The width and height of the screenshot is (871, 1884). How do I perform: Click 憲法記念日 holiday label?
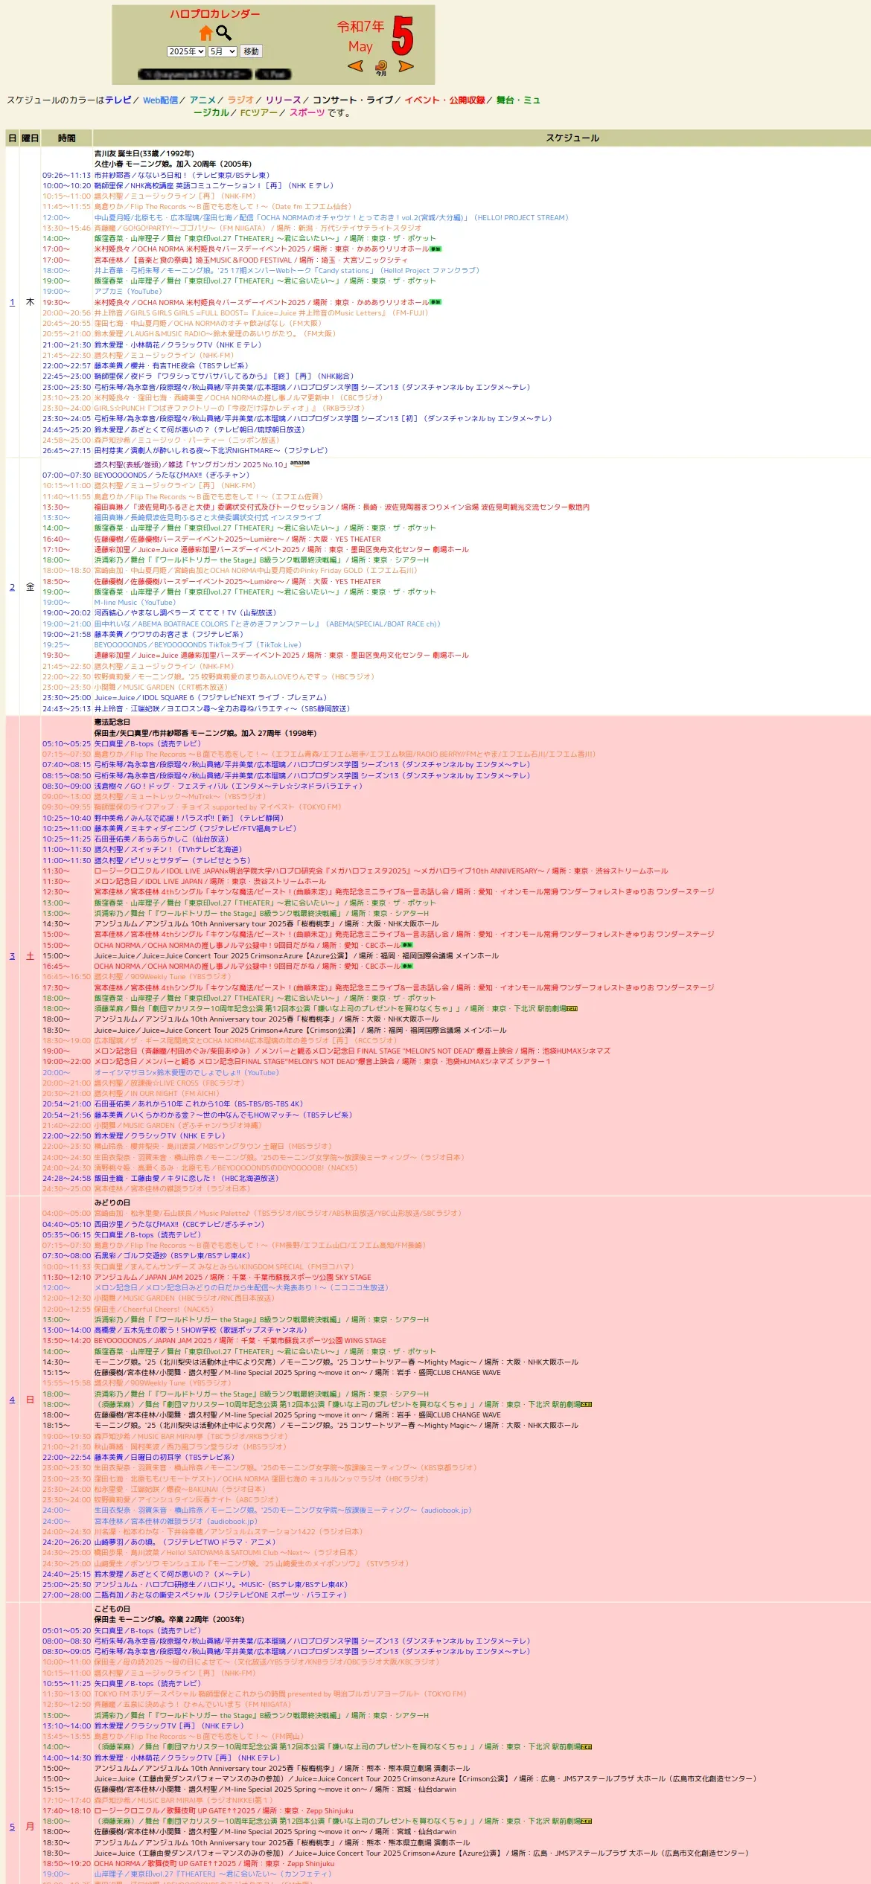point(112,722)
